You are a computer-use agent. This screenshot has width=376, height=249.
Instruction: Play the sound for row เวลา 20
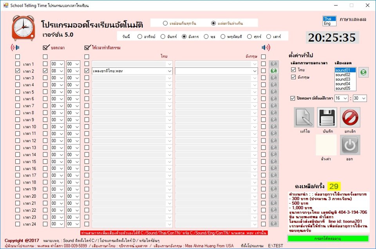(274, 196)
